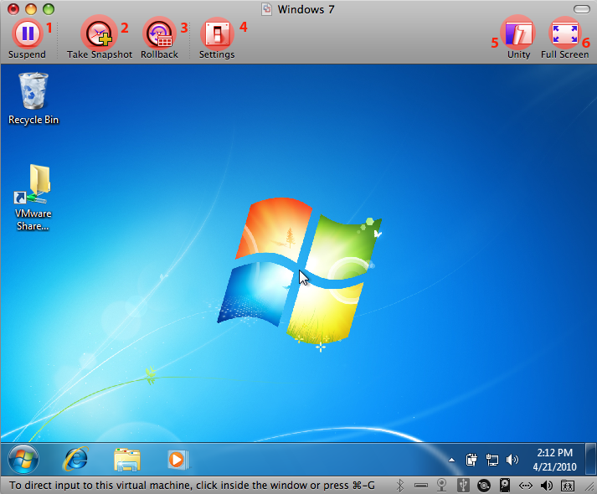Click the Bluetooth device status icon
The image size is (597, 494).
pyautogui.click(x=399, y=486)
